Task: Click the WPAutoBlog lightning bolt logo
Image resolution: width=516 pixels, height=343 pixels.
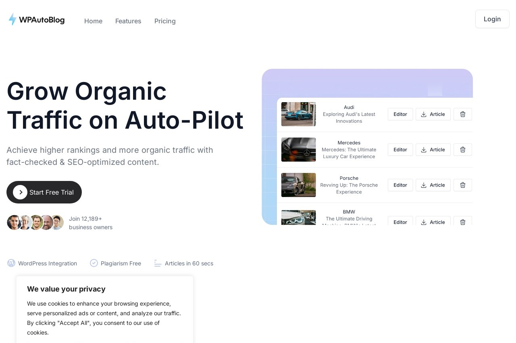Action: click(13, 19)
